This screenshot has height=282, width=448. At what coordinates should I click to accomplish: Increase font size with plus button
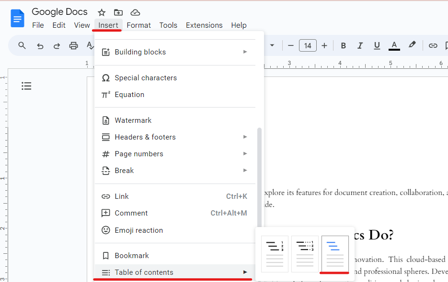[x=324, y=46]
